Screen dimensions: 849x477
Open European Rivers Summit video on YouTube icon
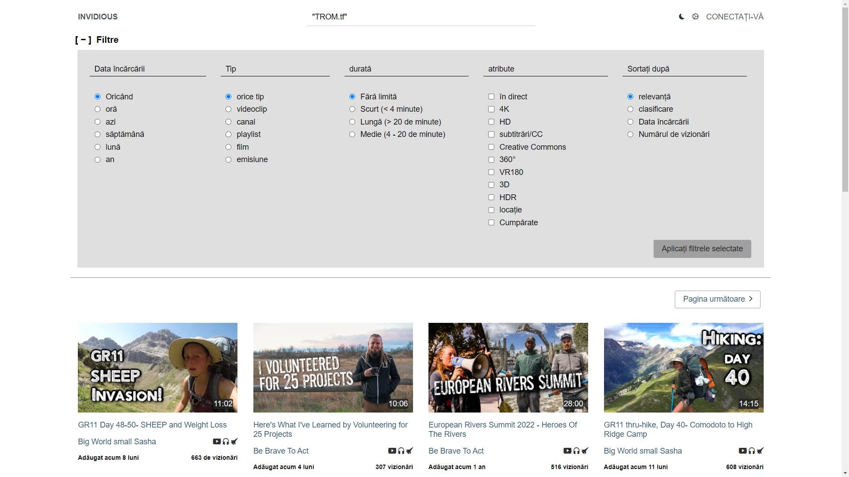click(568, 451)
